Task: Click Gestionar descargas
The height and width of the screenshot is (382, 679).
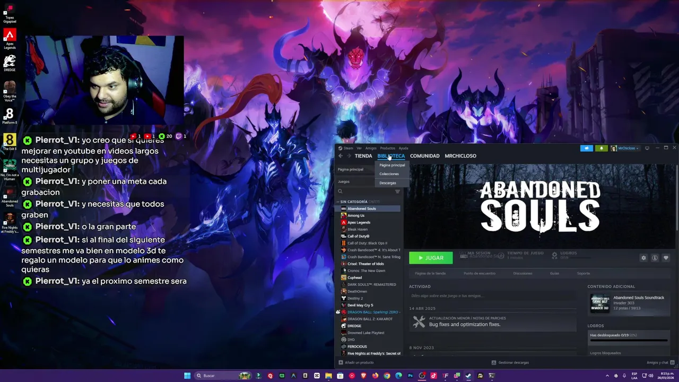Action: tap(510, 362)
